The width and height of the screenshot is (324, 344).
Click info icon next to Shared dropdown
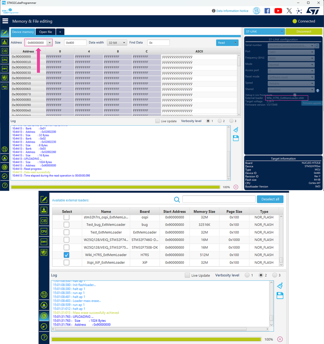318,90
